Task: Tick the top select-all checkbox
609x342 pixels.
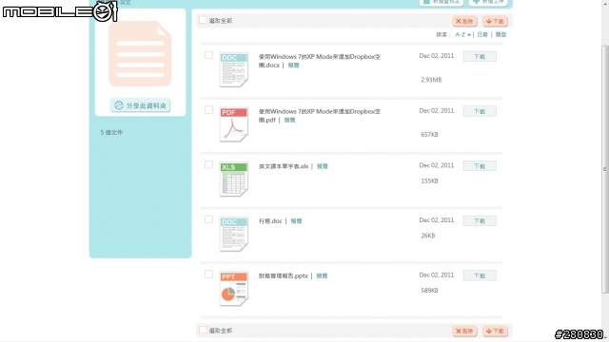Action: pyautogui.click(x=203, y=20)
